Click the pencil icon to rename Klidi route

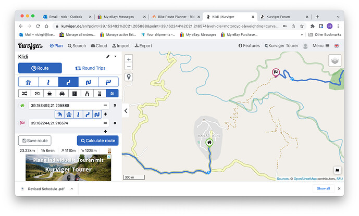tap(108, 56)
